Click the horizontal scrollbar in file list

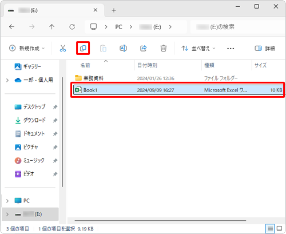click(x=160, y=220)
